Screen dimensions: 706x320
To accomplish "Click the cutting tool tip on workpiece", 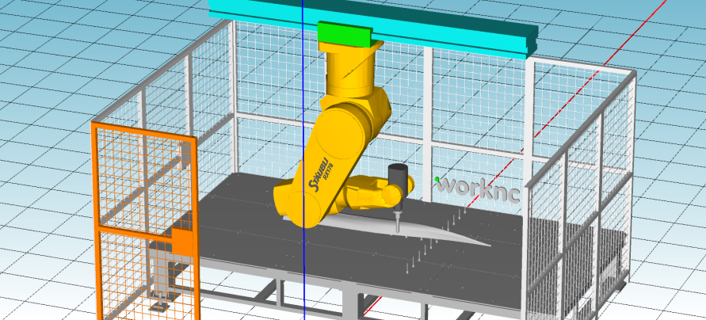I will tap(398, 229).
